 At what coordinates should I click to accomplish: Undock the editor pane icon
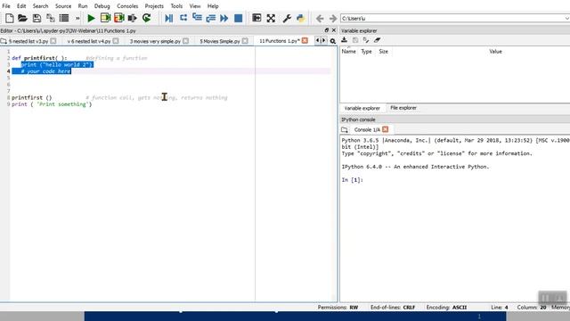click(327, 30)
